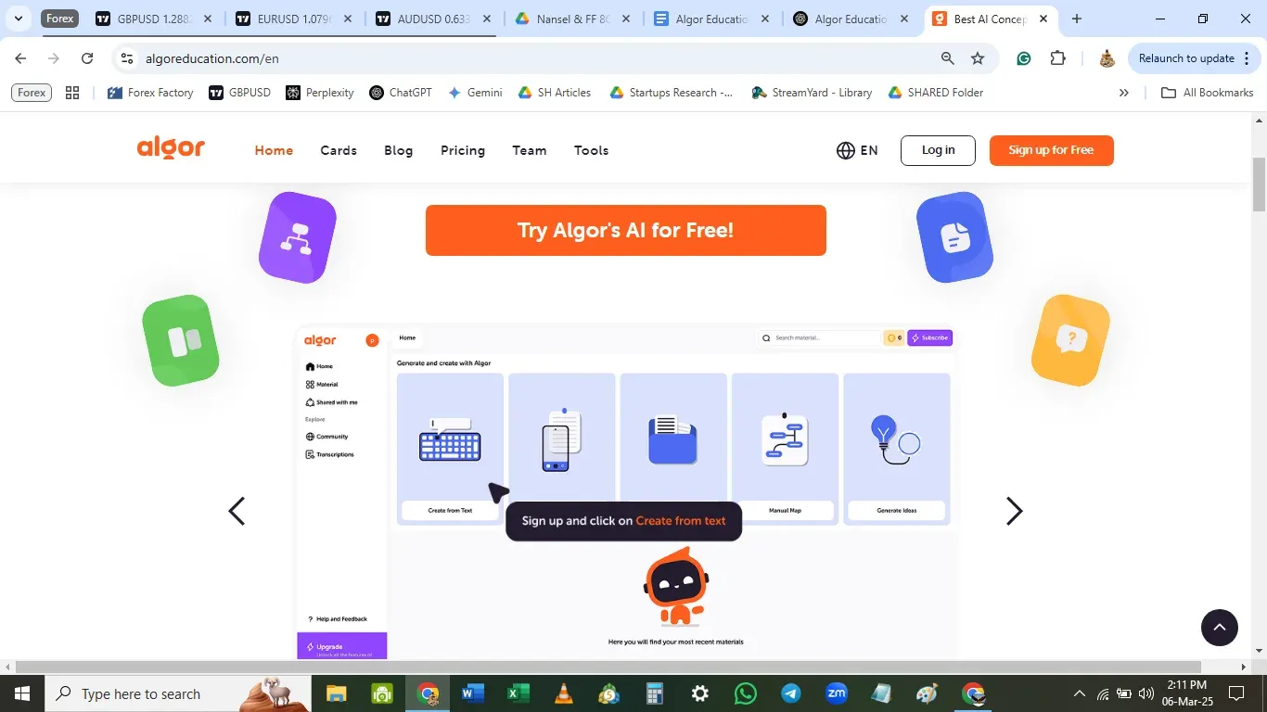Open Cards in the site navigation
Viewport: 1267px width, 712px height.
[339, 150]
